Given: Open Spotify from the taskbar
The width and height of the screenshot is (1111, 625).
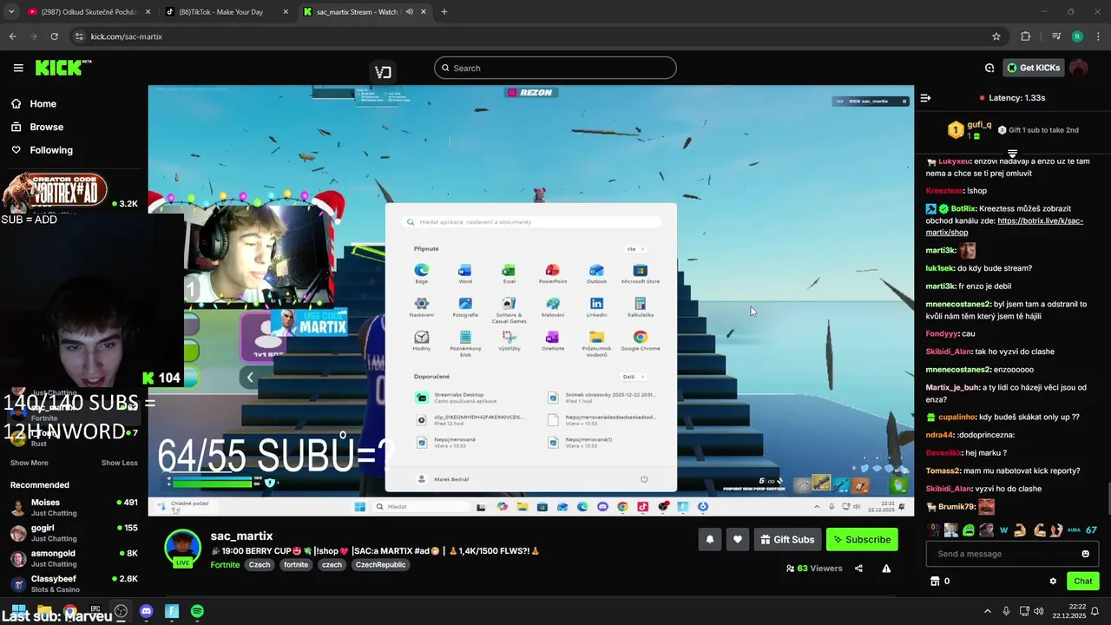Looking at the screenshot, I should pyautogui.click(x=197, y=612).
